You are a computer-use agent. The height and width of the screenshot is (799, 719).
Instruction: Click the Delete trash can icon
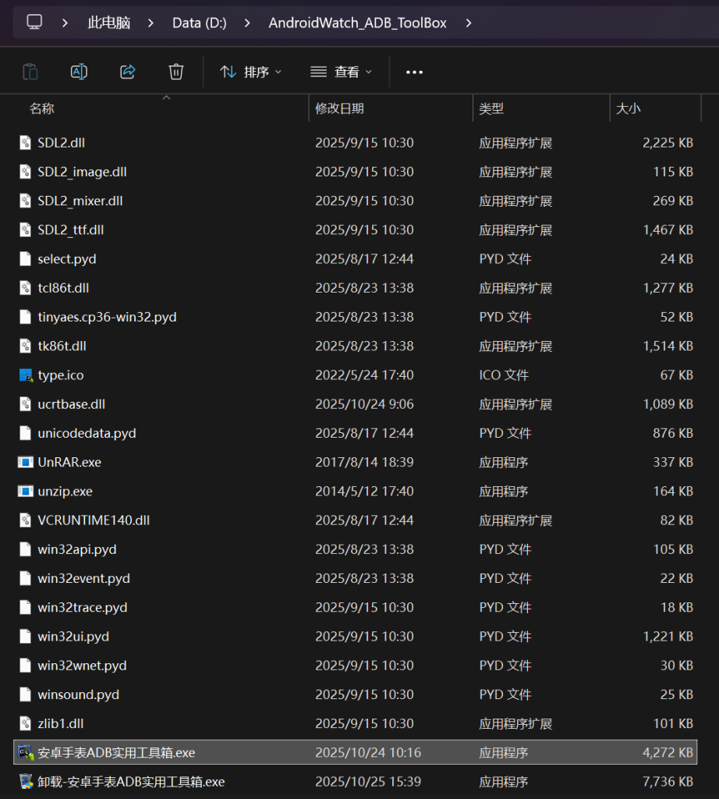[176, 72]
